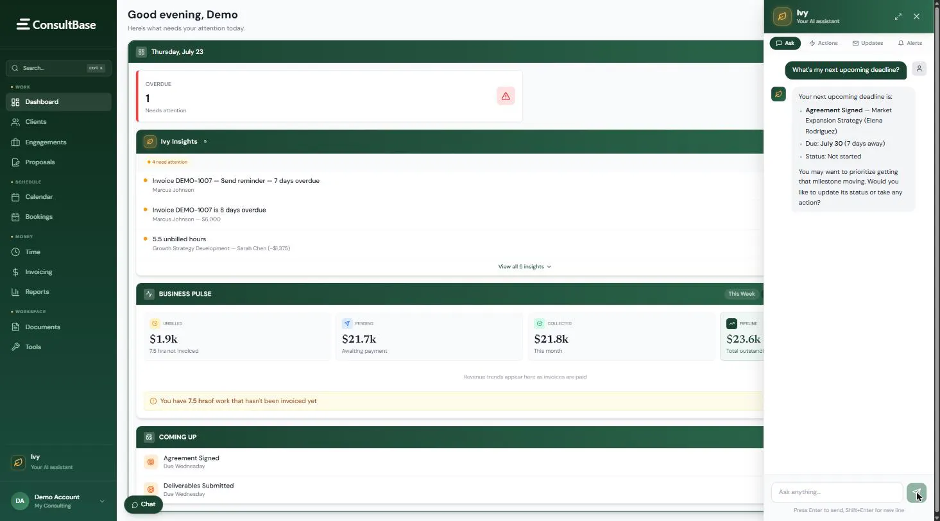The image size is (940, 521).
Task: Click the Reports bar chart icon
Action: tap(15, 292)
